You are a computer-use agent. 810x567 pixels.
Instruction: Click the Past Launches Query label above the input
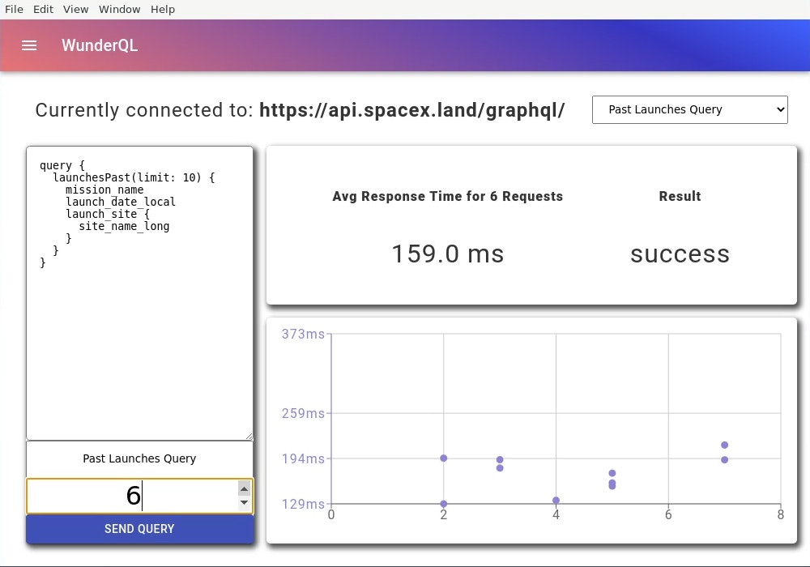pos(139,458)
